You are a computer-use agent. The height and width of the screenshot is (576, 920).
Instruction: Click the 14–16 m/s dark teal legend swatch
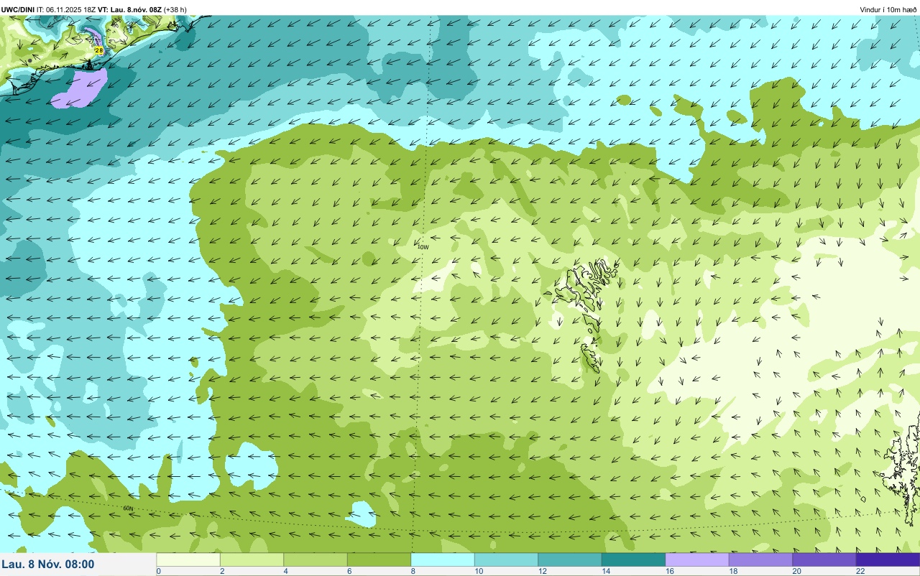(x=633, y=559)
